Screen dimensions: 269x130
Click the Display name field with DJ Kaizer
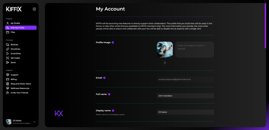pyautogui.click(x=185, y=112)
